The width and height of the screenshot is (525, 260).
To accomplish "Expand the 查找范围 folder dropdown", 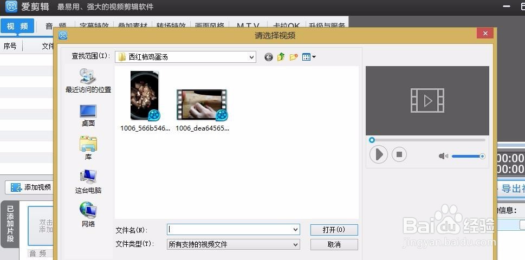I will tap(252, 57).
